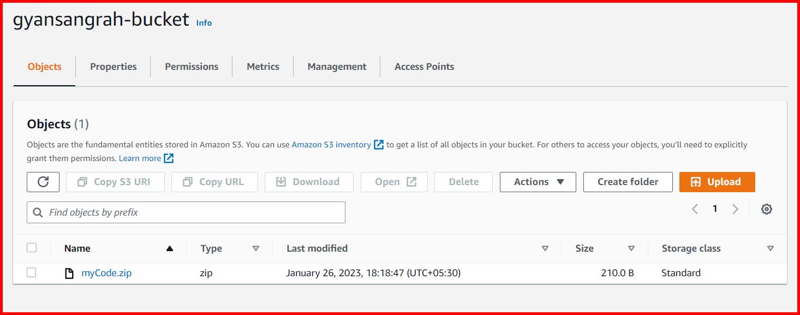This screenshot has height=315, width=800.
Task: Open the Amazon S3 inventory link
Action: [332, 144]
